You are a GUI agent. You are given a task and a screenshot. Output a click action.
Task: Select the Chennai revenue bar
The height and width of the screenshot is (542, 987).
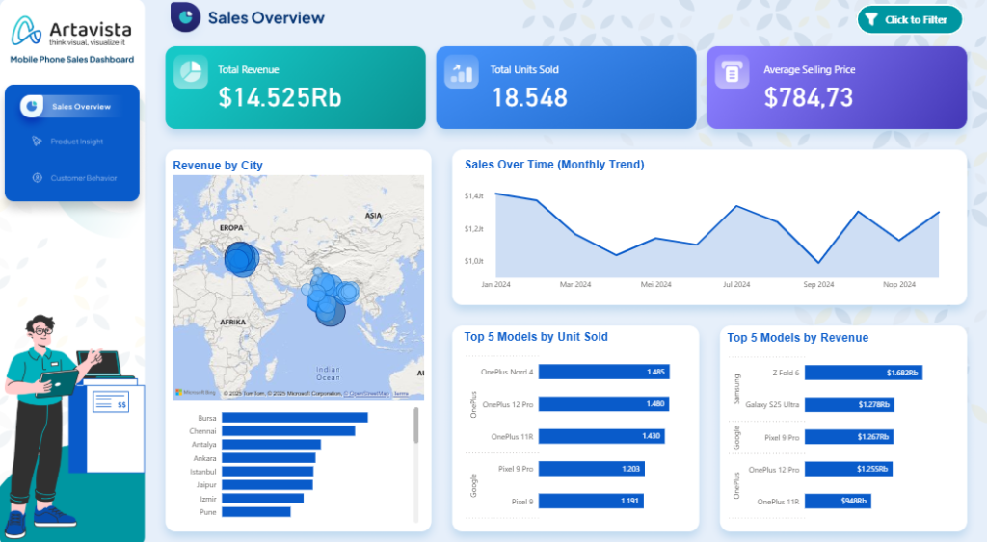point(288,430)
